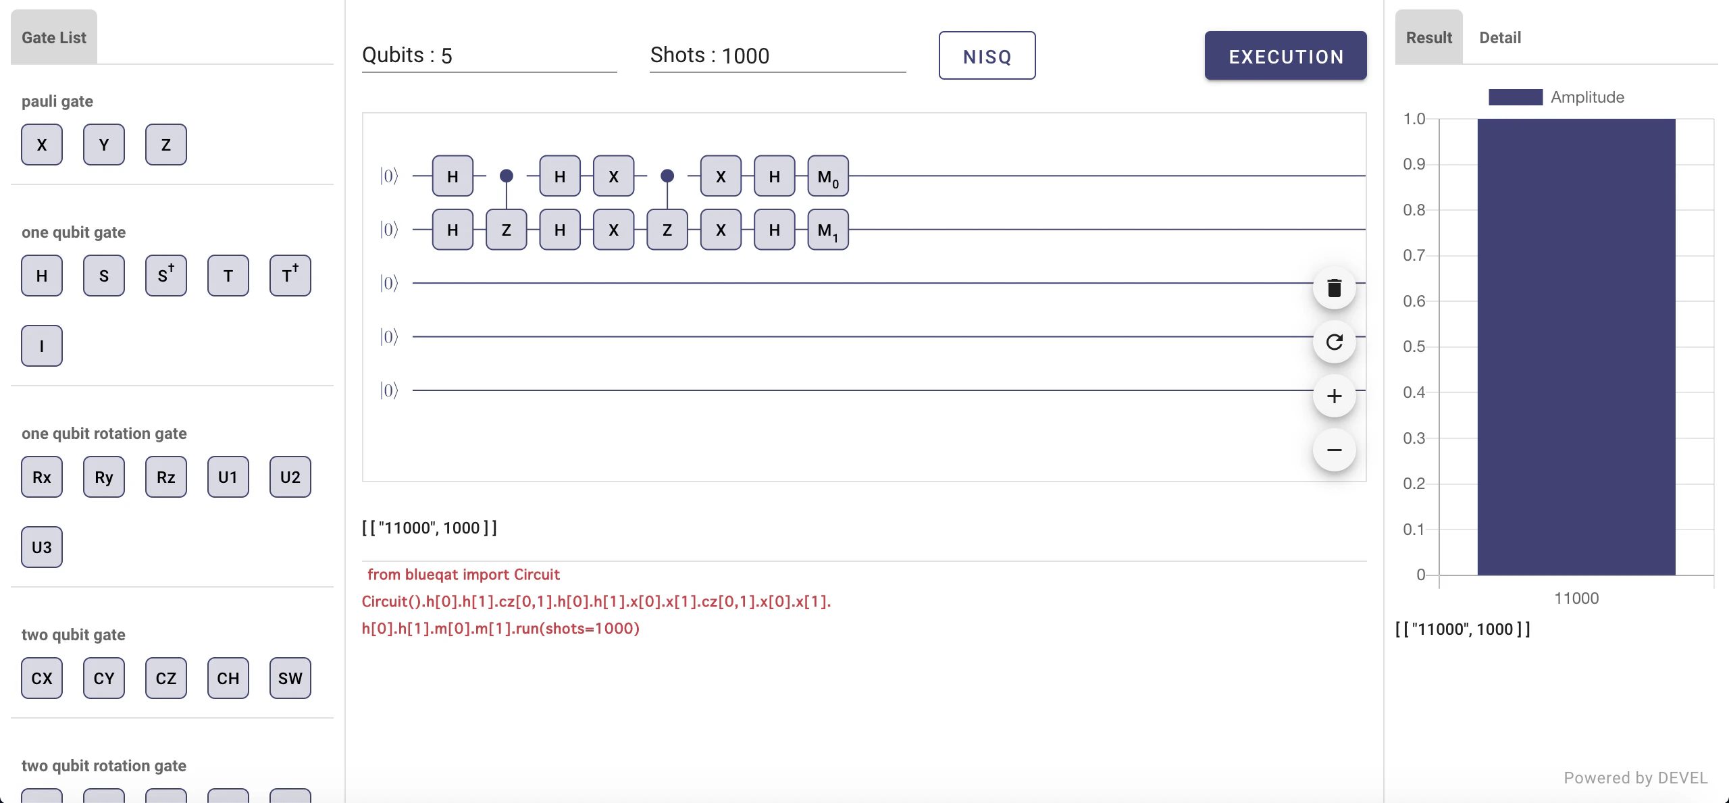Pick the Rz rotation gate
The height and width of the screenshot is (803, 1729).
click(166, 477)
